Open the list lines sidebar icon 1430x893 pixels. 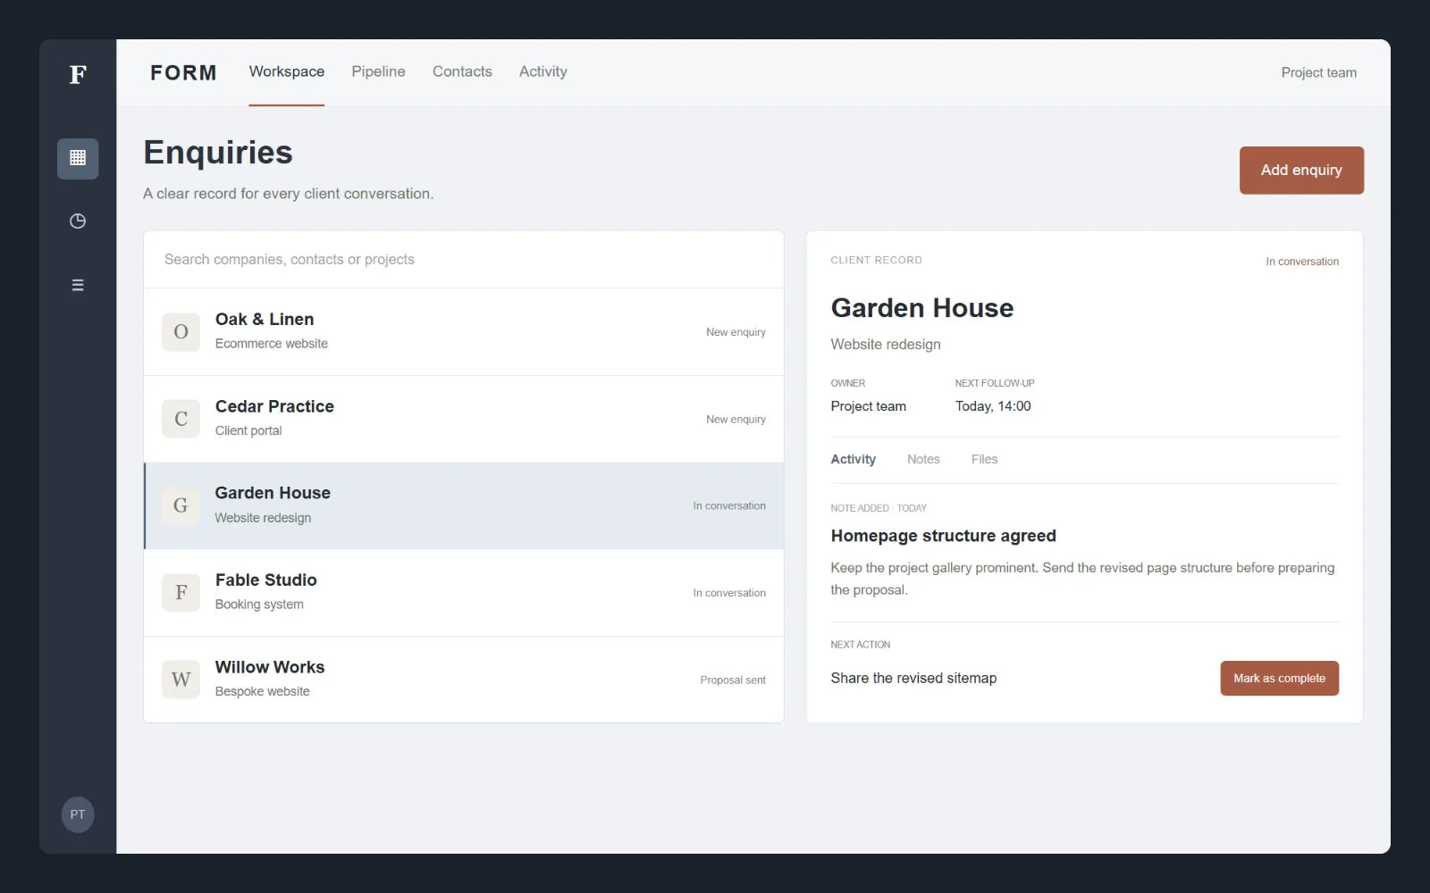(x=78, y=285)
